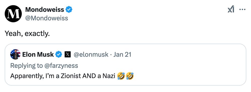
Task: Click the word 'Zionist' in quoted post
Action: tap(71, 76)
